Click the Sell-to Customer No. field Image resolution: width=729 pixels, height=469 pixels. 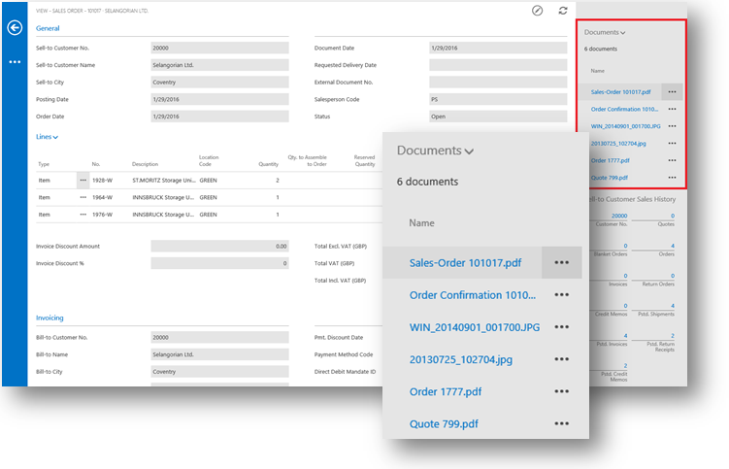pos(220,47)
